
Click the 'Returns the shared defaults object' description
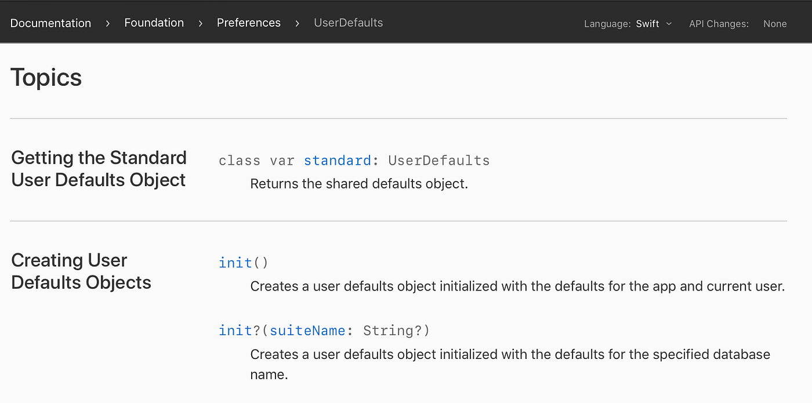(358, 184)
